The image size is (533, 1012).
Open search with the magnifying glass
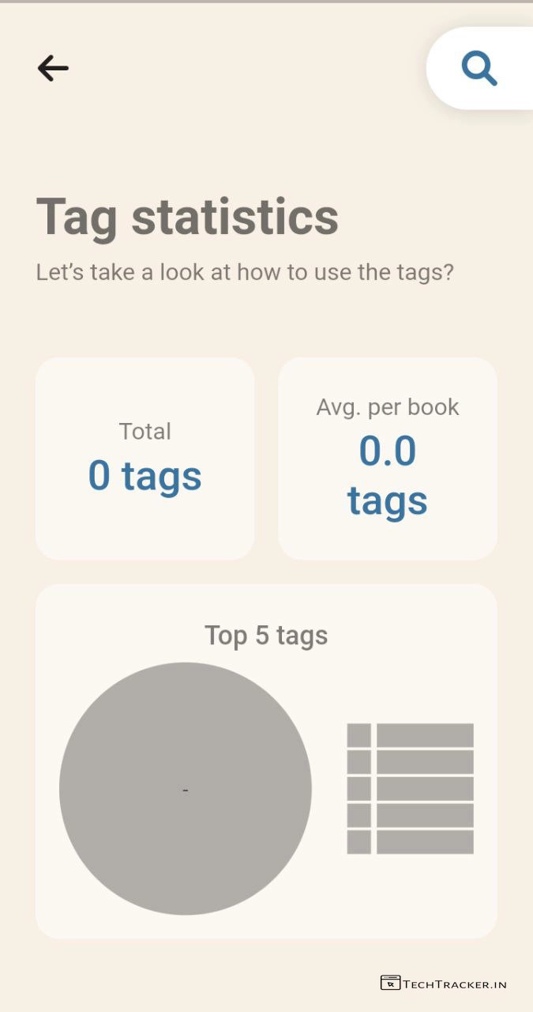pos(479,69)
